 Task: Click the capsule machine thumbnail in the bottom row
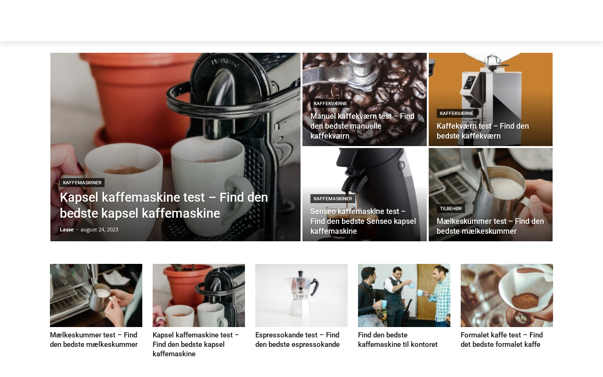coord(199,295)
